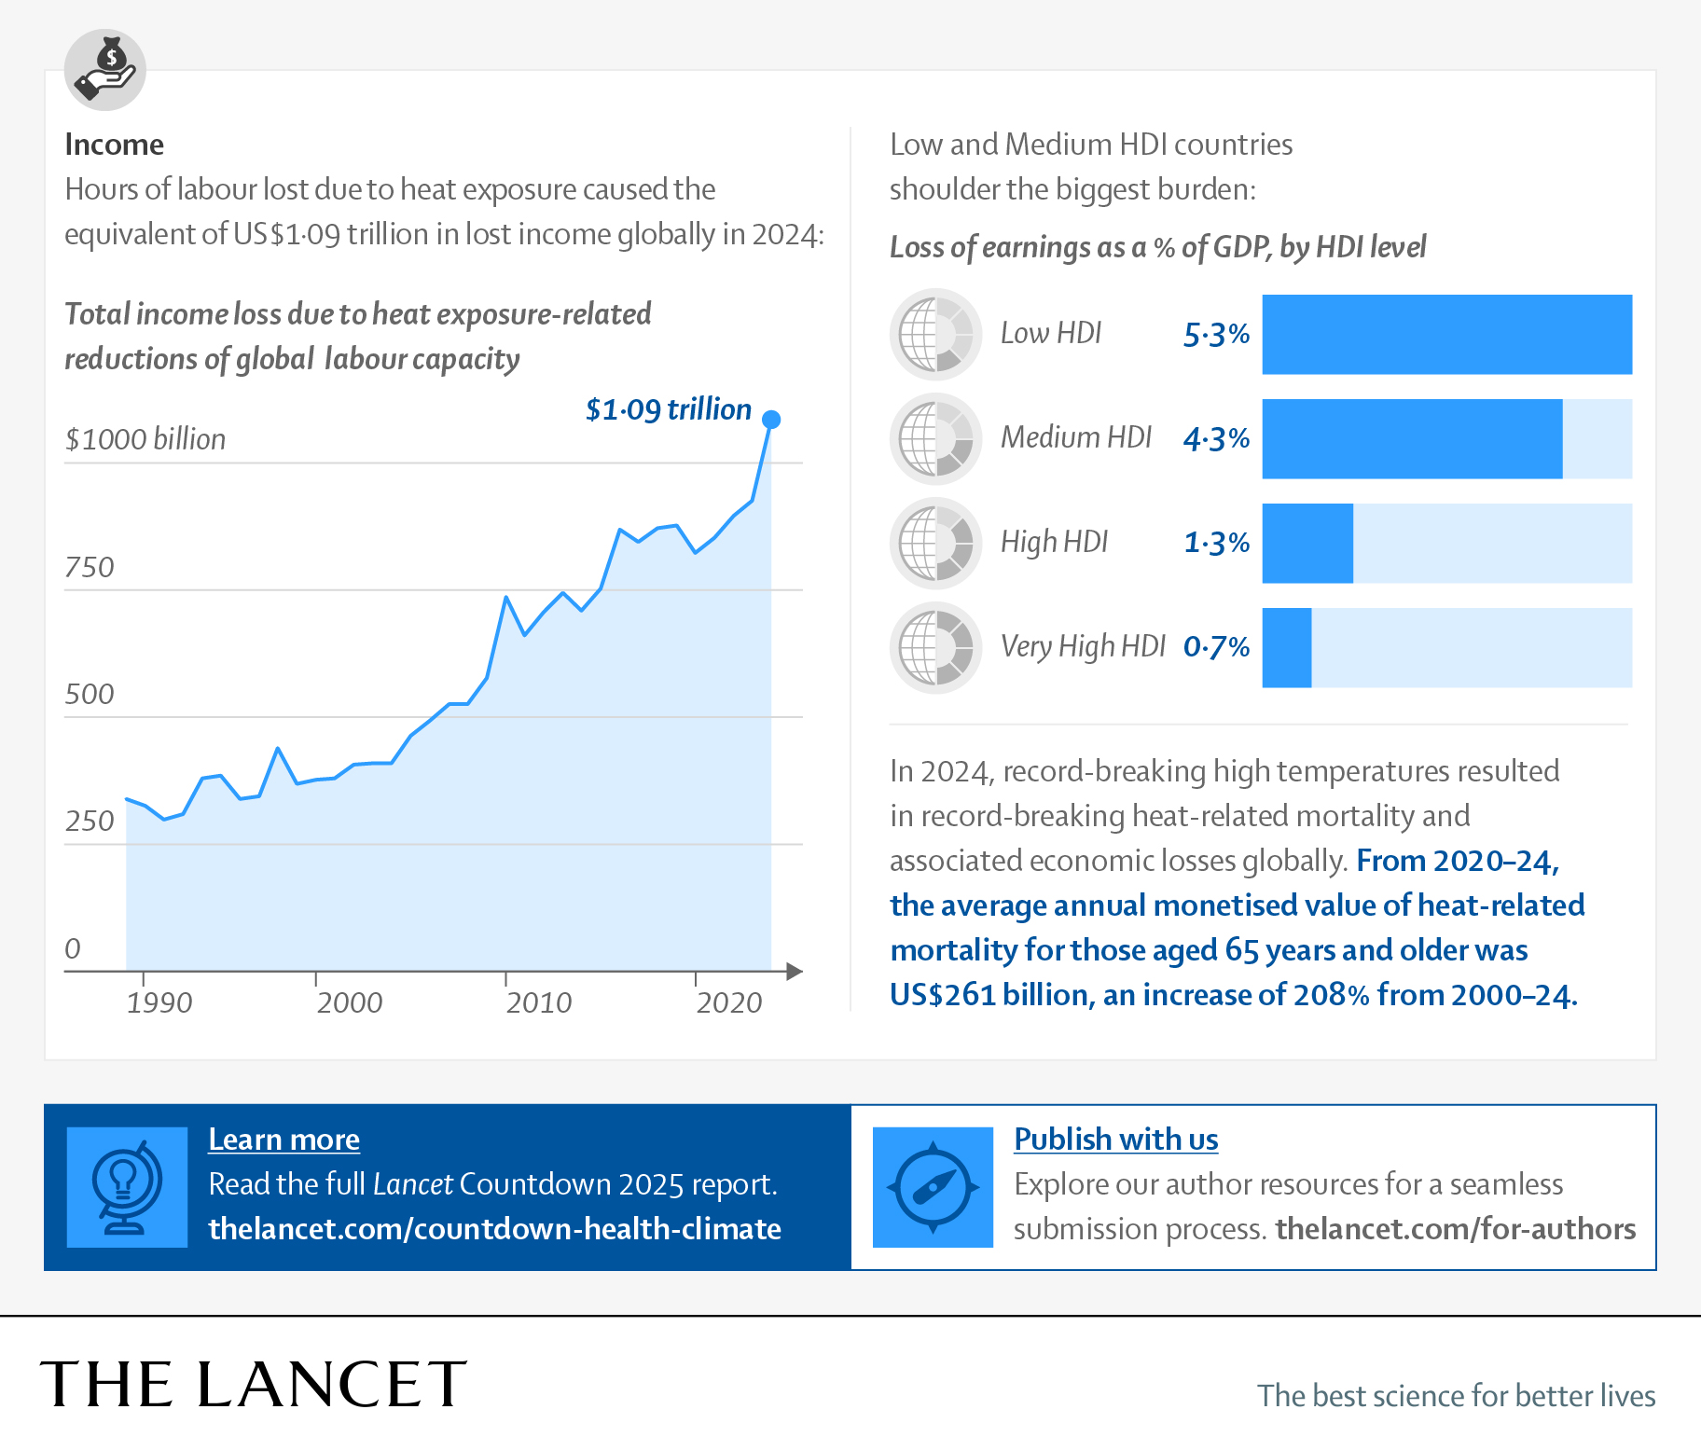Click the Very High HDI 0·7% bar
The width and height of the screenshot is (1701, 1437).
(1287, 648)
